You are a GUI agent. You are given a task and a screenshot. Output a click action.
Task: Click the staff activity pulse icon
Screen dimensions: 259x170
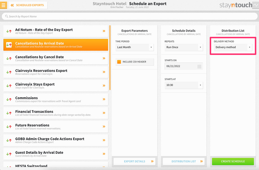point(256,5)
